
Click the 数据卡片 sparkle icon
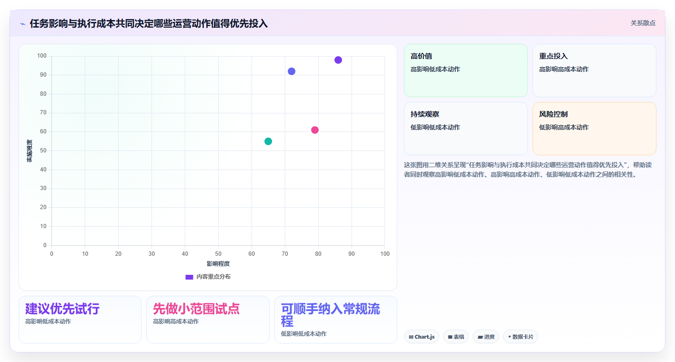pyautogui.click(x=510, y=337)
